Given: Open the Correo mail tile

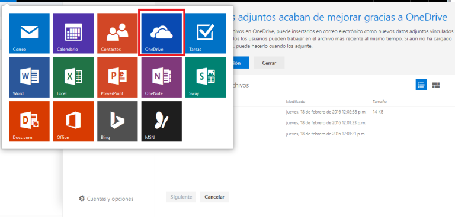Looking at the screenshot, I should click(x=29, y=33).
